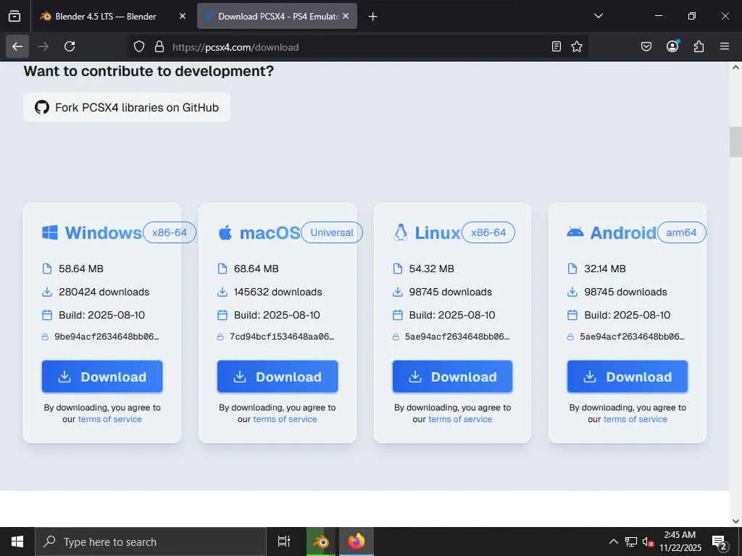The width and height of the screenshot is (742, 556).
Task: Click the network tray icon
Action: point(631,542)
